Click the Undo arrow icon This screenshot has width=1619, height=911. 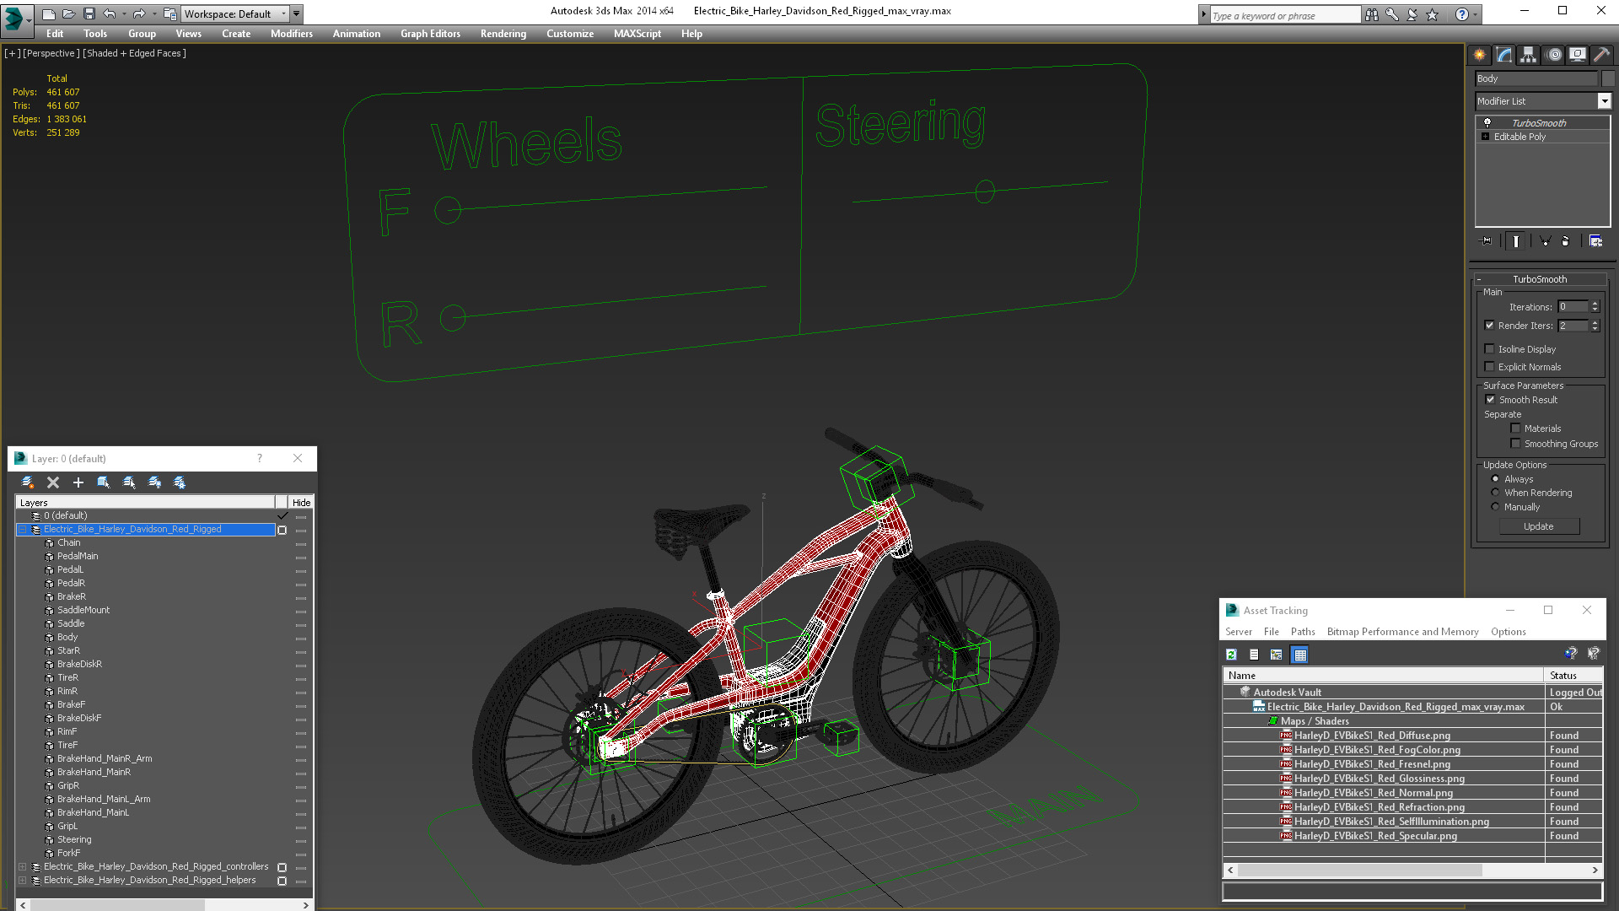pyautogui.click(x=109, y=14)
